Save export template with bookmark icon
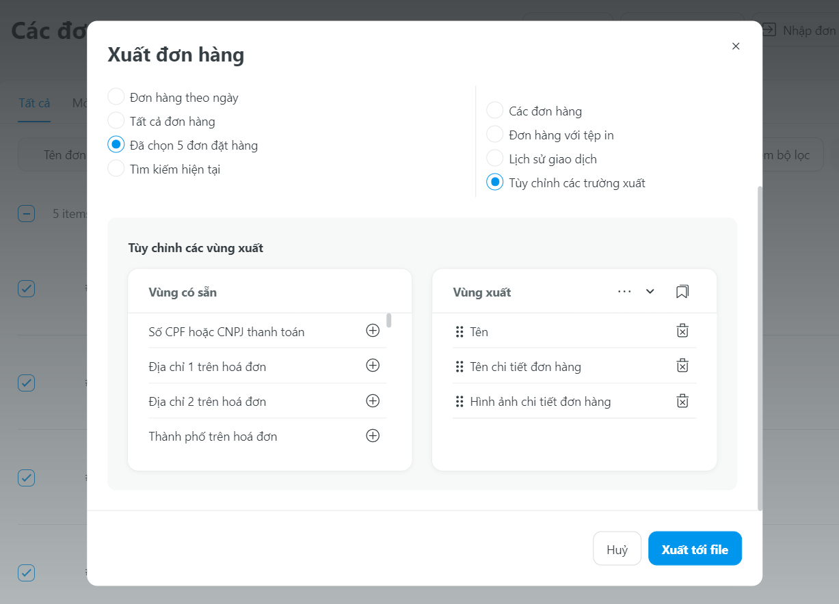The width and height of the screenshot is (839, 604). 682,292
